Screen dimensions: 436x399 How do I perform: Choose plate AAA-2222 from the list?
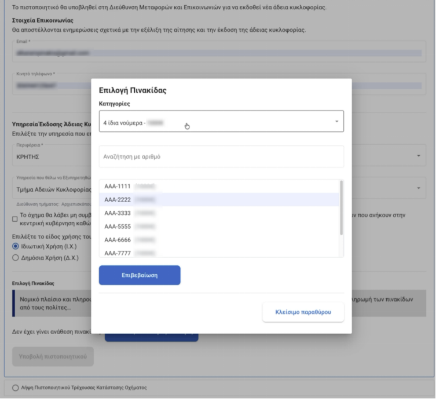[219, 200]
